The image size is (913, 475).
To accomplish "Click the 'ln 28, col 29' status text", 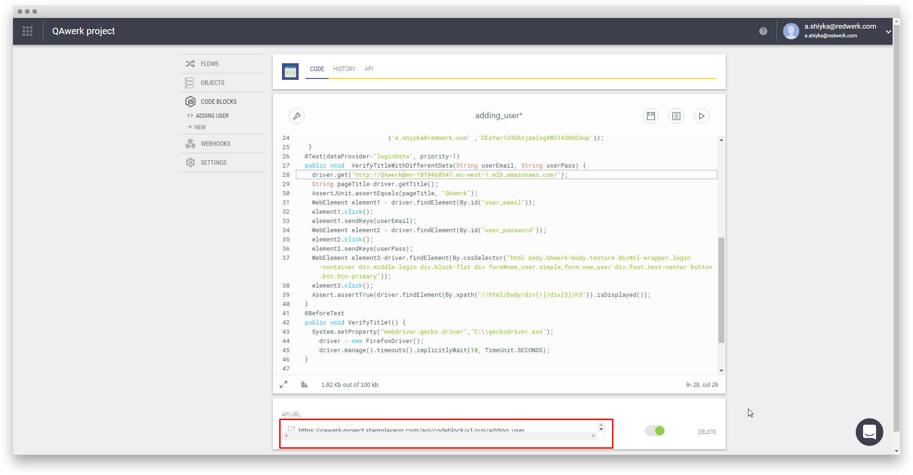I will pos(702,385).
